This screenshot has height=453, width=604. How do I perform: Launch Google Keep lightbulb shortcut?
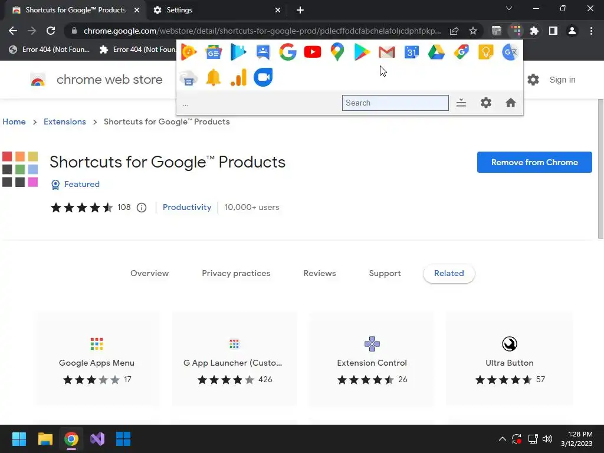(x=485, y=52)
